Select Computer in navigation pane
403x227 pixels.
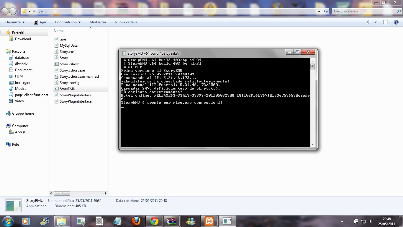coord(20,126)
